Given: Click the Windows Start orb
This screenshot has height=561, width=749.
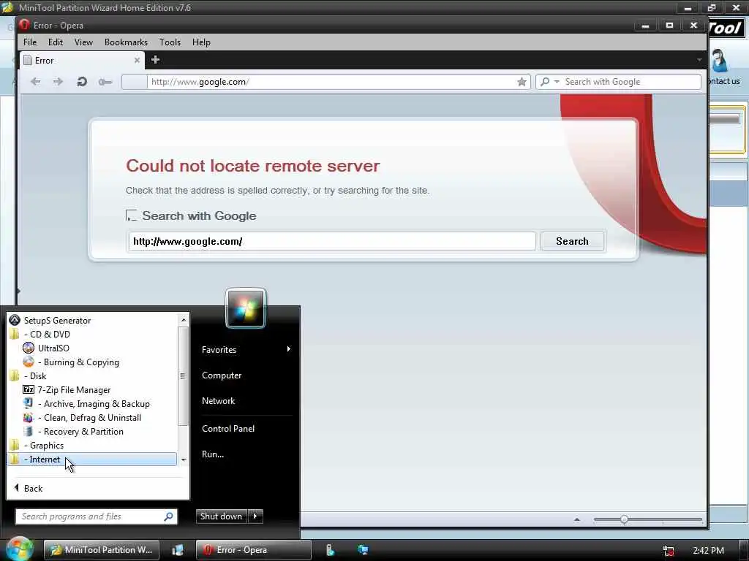Looking at the screenshot, I should tap(19, 549).
